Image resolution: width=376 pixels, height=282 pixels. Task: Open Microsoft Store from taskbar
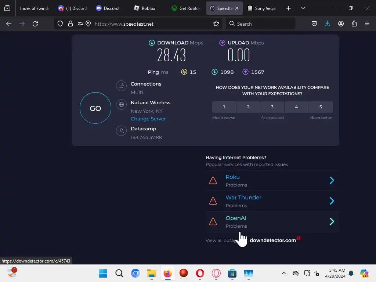coord(232,273)
